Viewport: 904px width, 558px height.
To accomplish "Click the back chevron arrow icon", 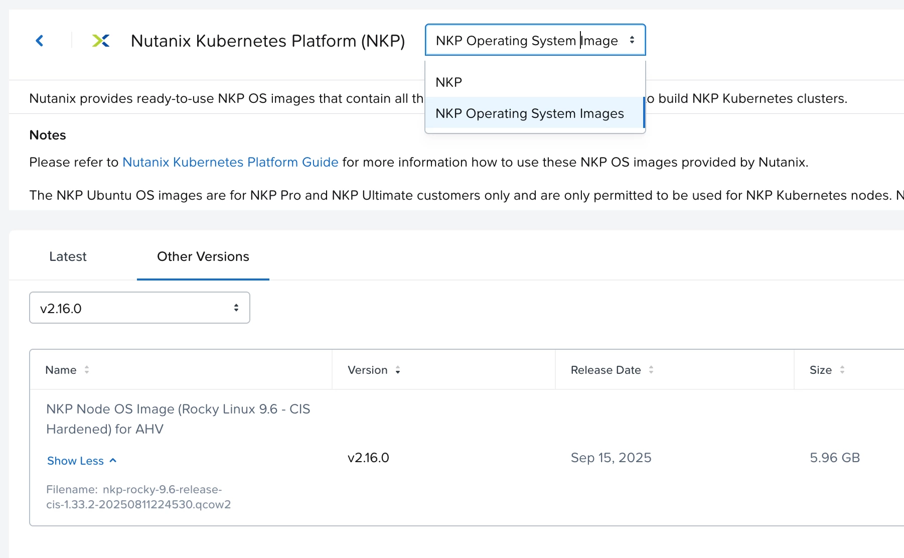I will 40,41.
